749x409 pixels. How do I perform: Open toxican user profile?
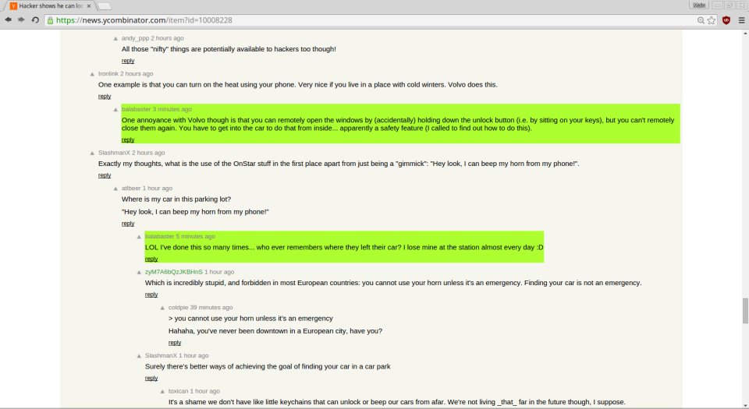pos(178,391)
